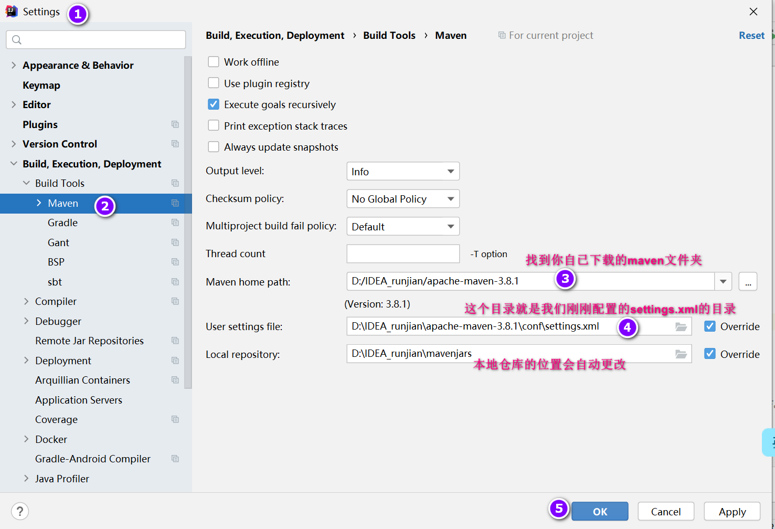This screenshot has width=775, height=529.
Task: Click the '...' browse button for Maven home
Action: 748,281
